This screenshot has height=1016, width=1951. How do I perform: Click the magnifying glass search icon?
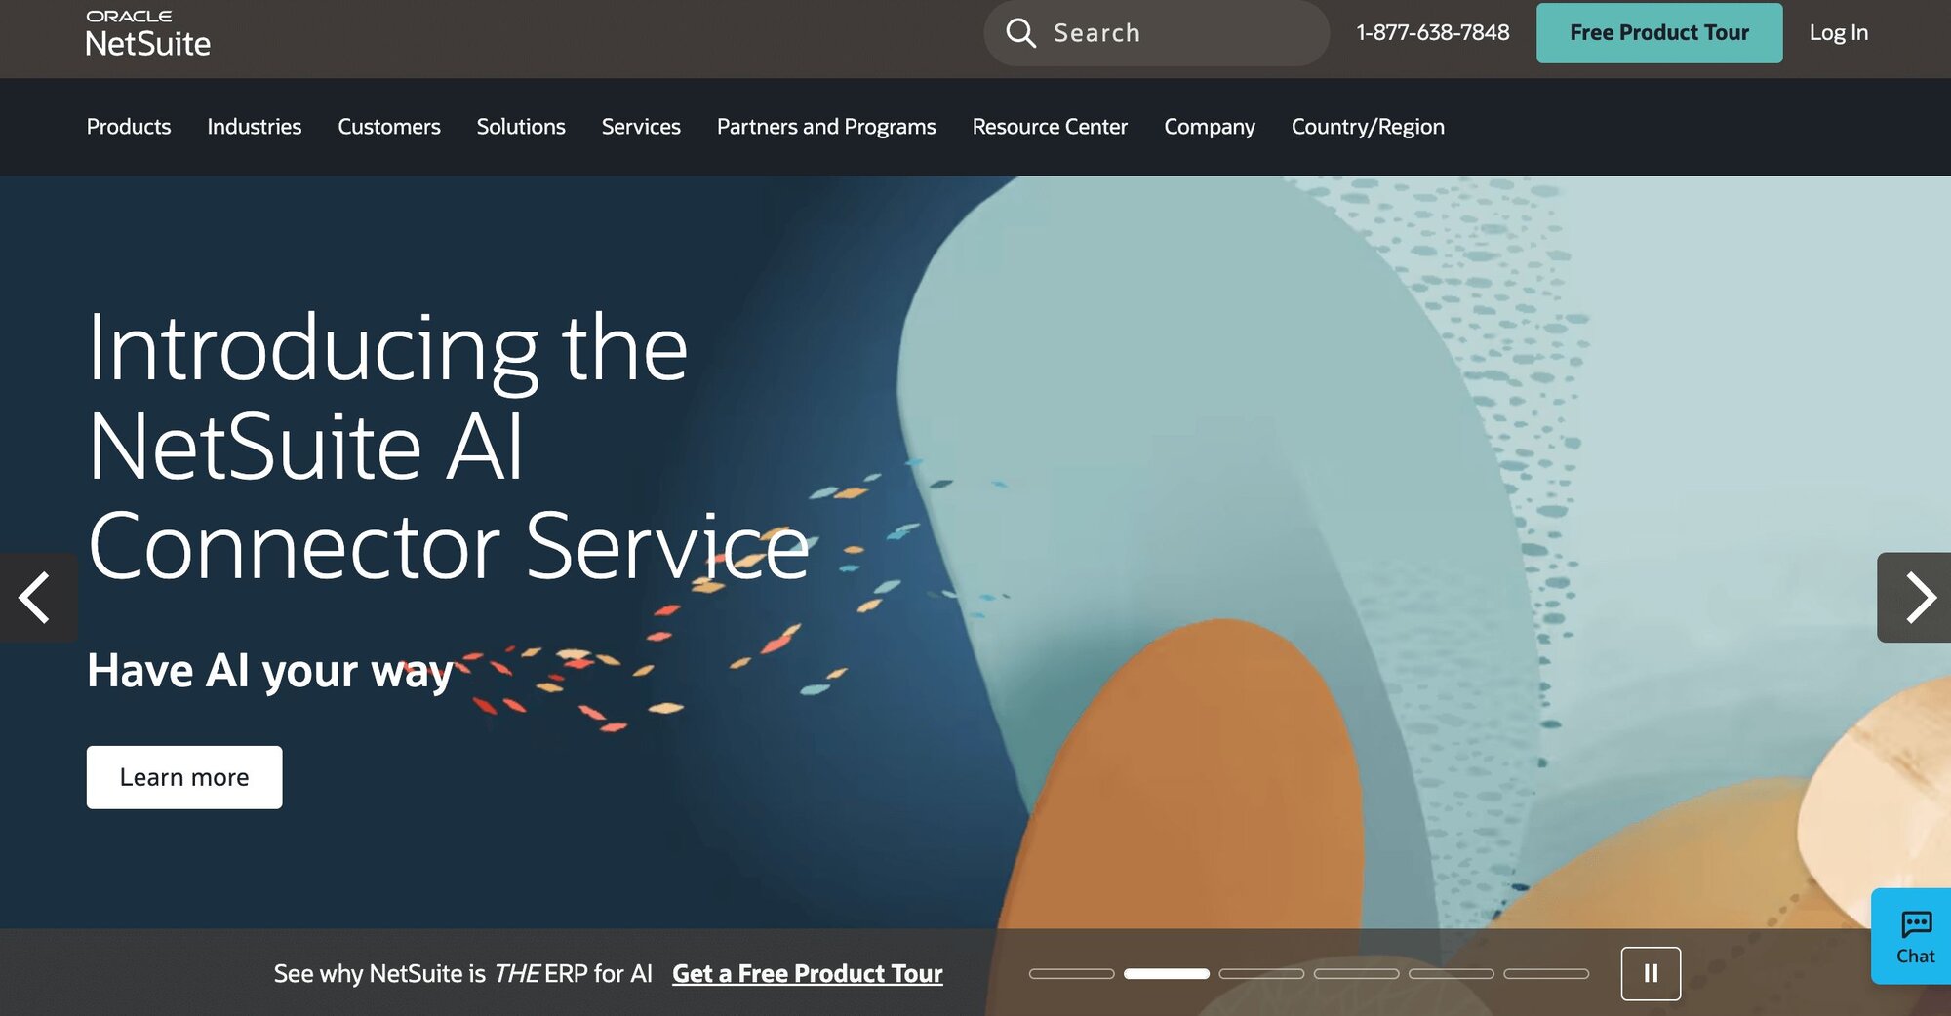pyautogui.click(x=1020, y=33)
